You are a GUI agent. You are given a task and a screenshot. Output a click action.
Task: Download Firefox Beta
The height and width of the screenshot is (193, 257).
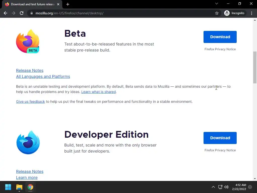(x=220, y=37)
